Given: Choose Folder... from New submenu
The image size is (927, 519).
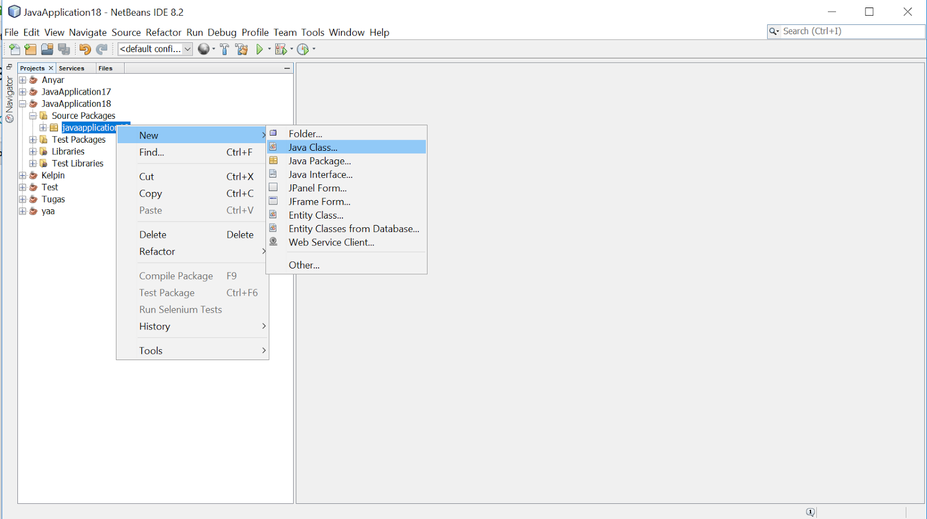Looking at the screenshot, I should [346, 134].
